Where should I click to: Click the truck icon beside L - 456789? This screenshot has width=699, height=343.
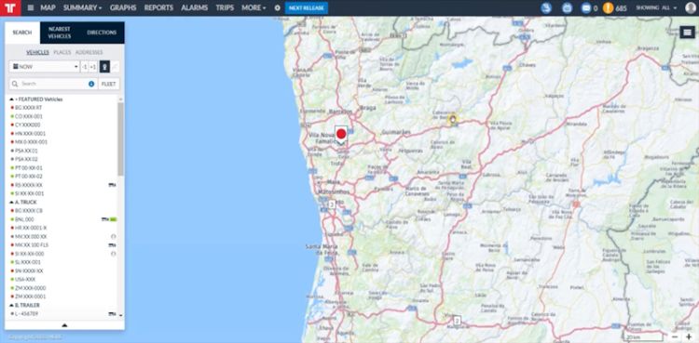coord(113,314)
